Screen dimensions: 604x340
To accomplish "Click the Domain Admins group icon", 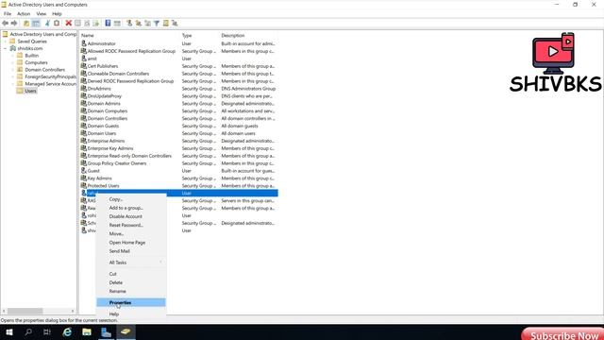I will click(84, 103).
